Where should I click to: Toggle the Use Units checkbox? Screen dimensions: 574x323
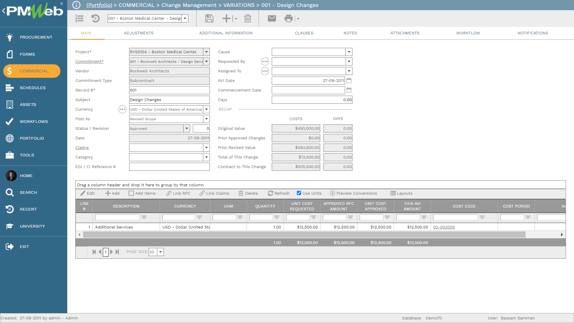[x=298, y=193]
